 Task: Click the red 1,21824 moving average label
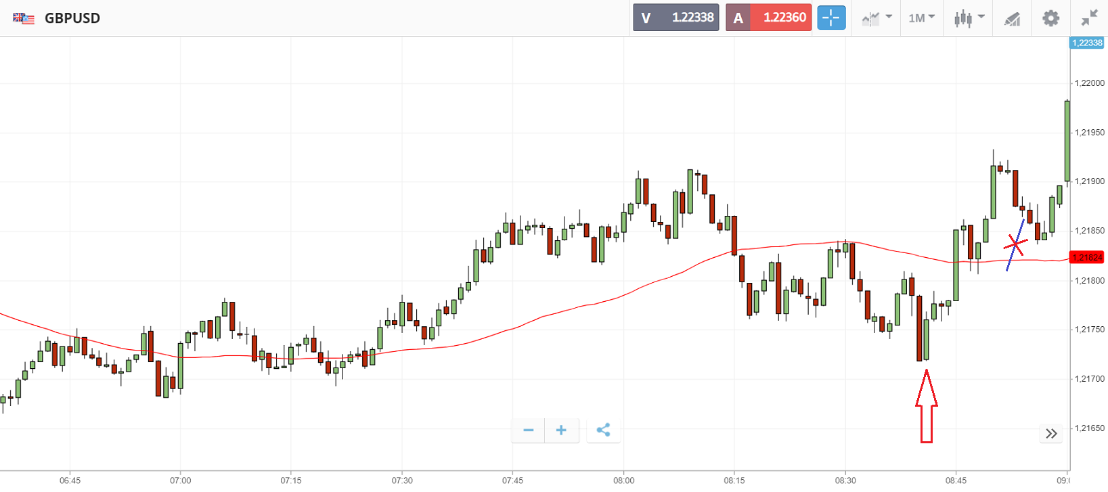pos(1087,257)
